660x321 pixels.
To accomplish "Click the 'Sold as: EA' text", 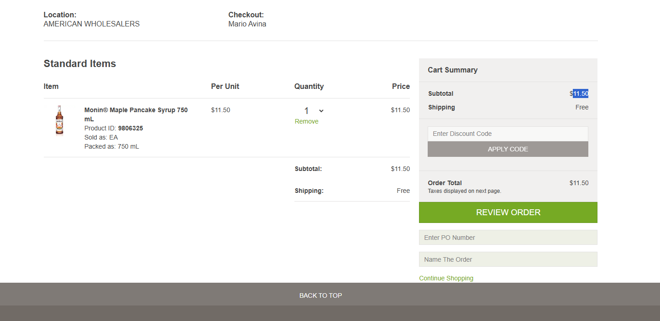I will (x=101, y=137).
